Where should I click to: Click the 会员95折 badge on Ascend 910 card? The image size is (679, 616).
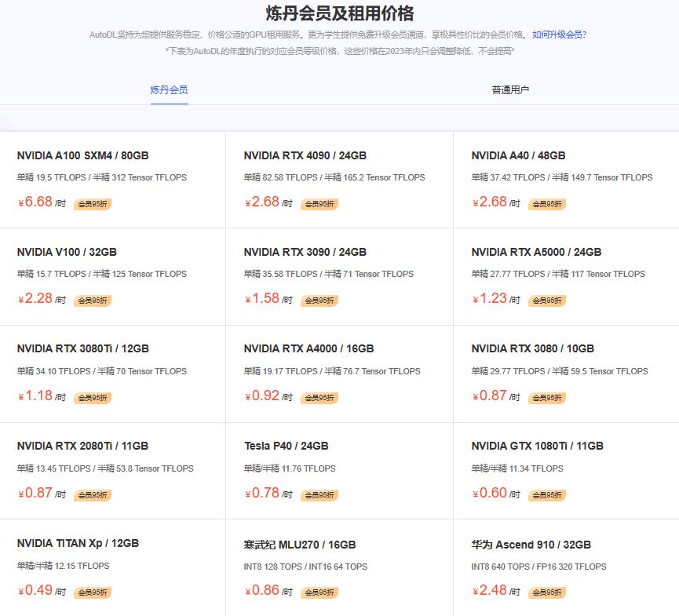point(547,592)
